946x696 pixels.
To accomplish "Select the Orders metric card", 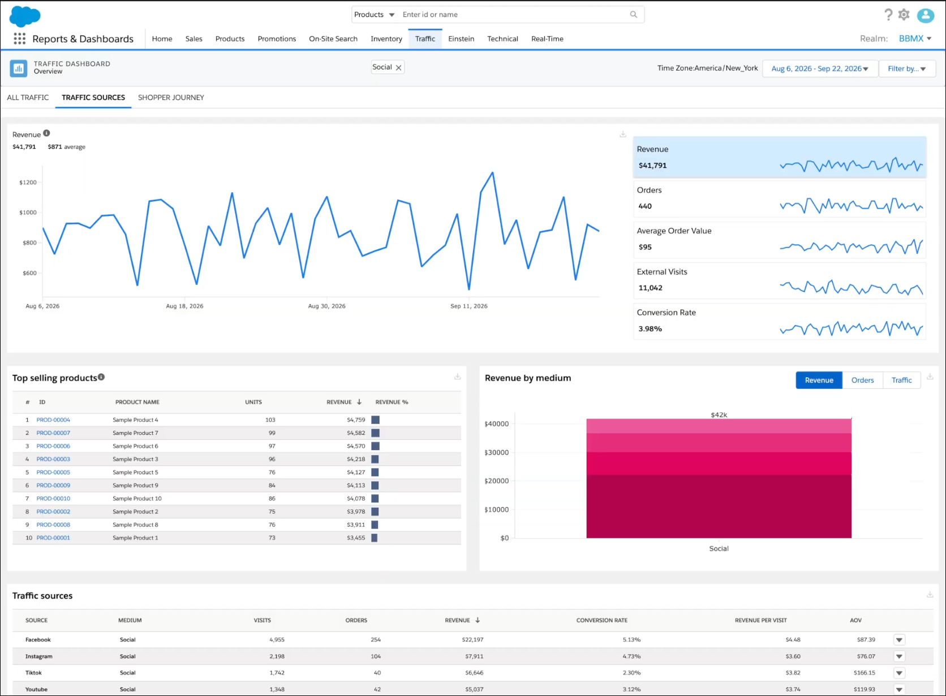I will [x=780, y=198].
